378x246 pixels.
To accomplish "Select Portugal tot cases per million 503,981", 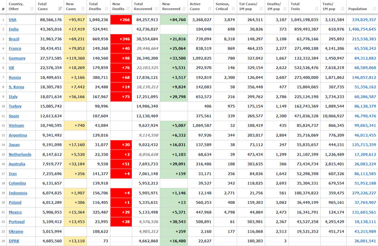I will point(255,222).
